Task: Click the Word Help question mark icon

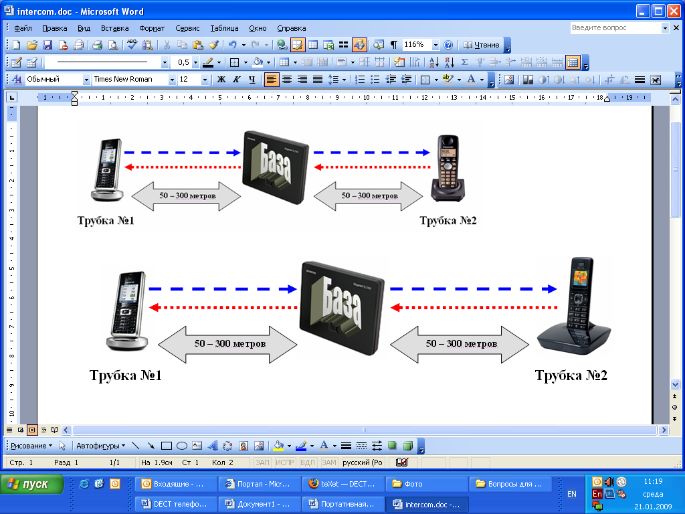Action: [x=448, y=45]
